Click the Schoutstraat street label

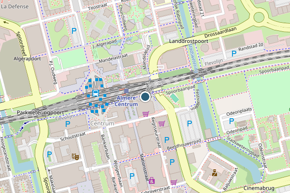[73, 137]
